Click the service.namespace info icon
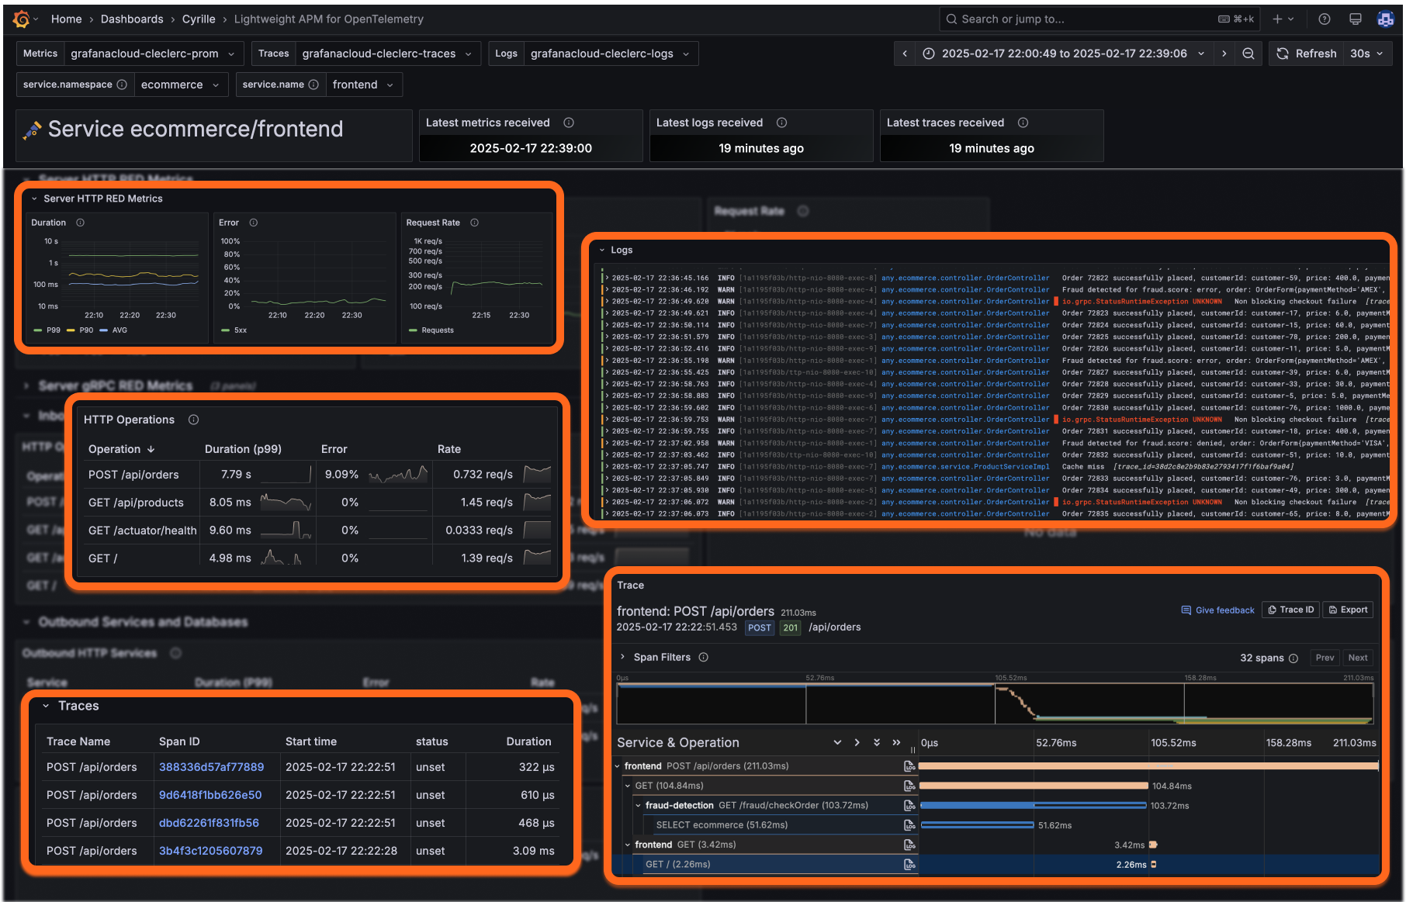This screenshot has width=1406, height=902. click(122, 85)
